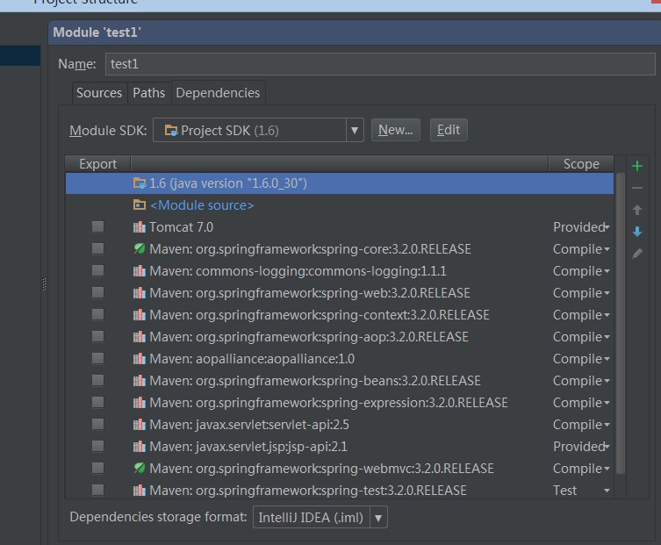Click the pencil edit dependency icon

click(x=637, y=254)
